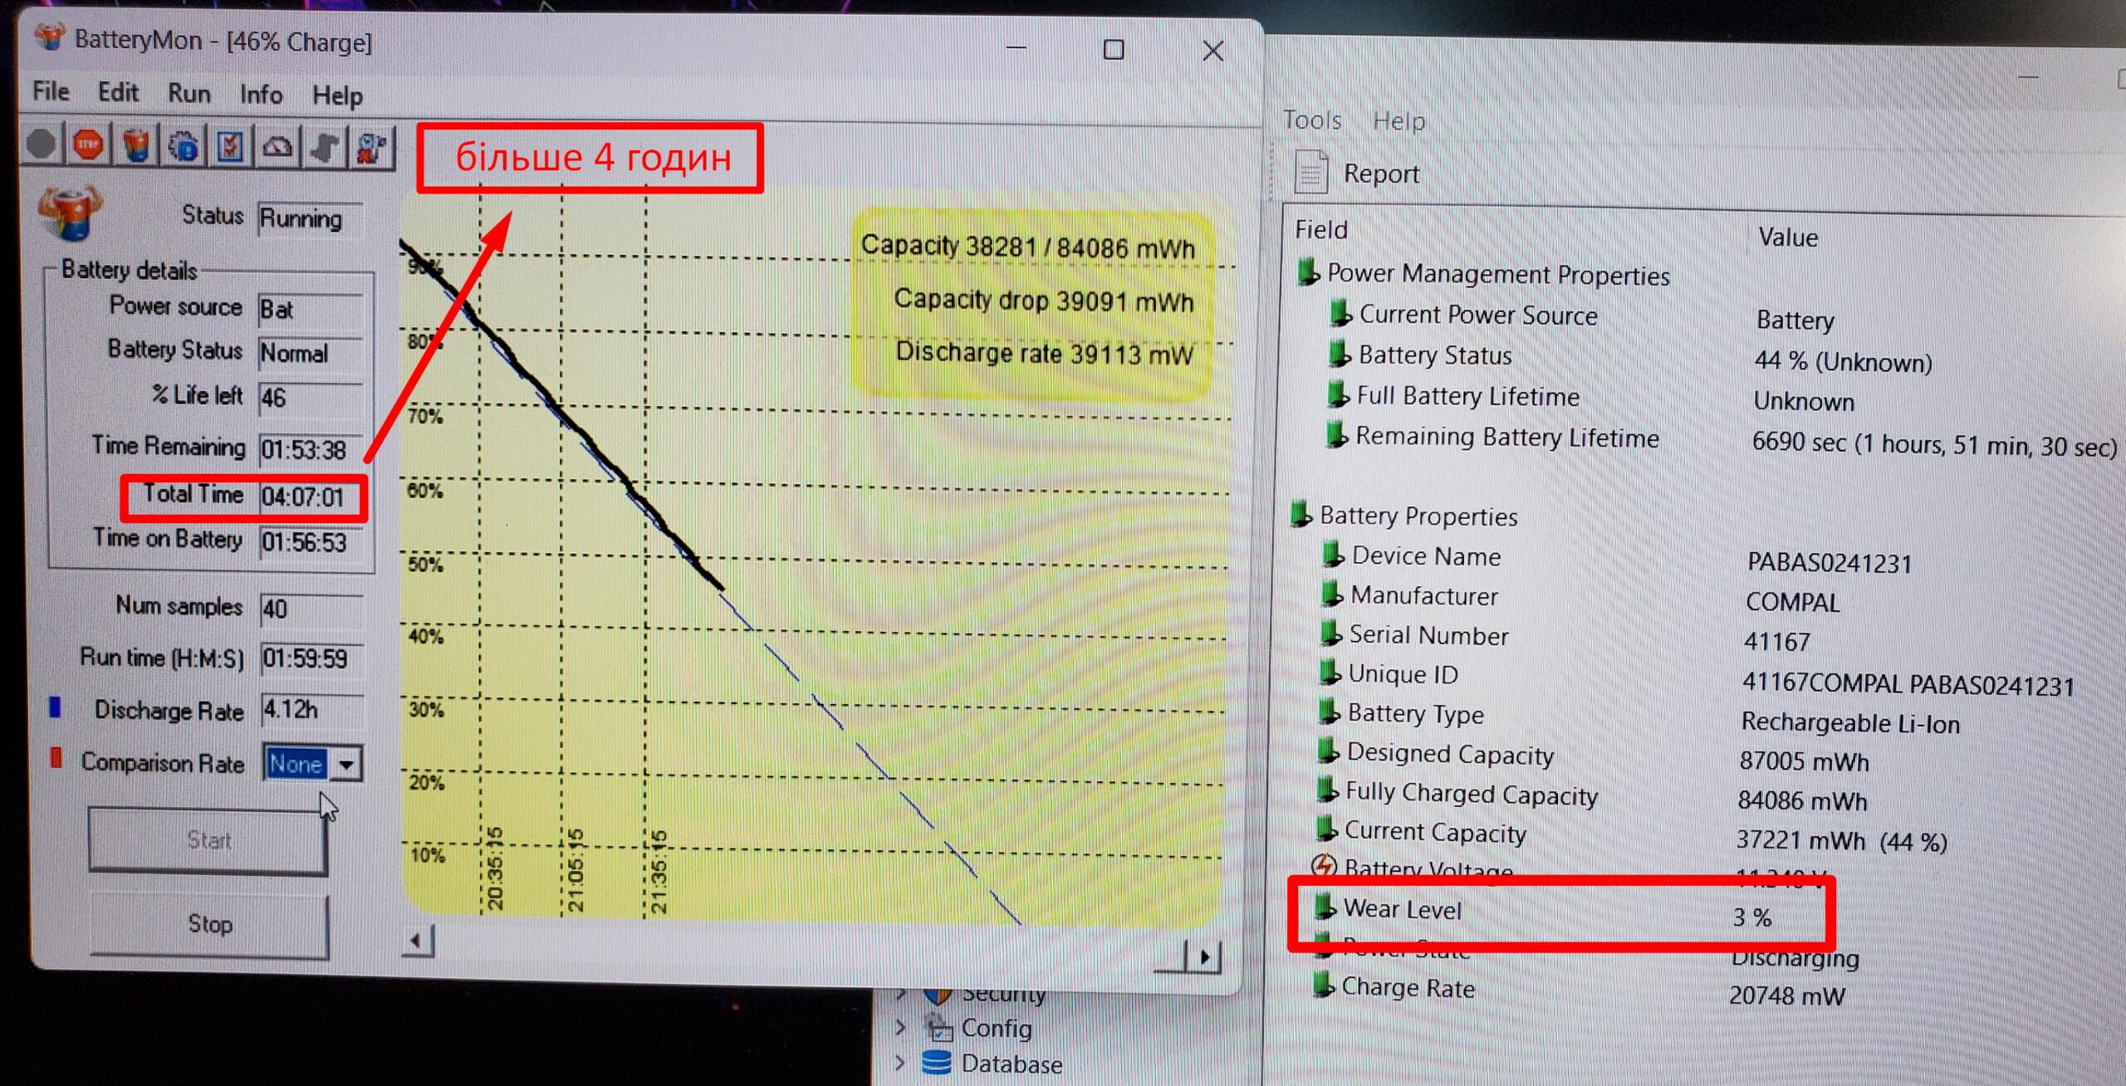Image resolution: width=2126 pixels, height=1086 pixels.
Task: Click the grey start-monitoring toolbar circle
Action: coord(42,144)
